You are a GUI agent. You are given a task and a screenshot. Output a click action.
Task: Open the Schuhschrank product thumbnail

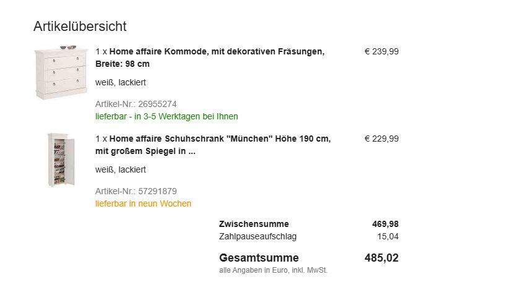(61, 160)
